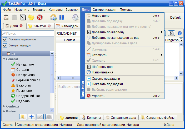Toggle the Отступ подзадач checkbox
The image size is (185, 129).
(x=5, y=45)
